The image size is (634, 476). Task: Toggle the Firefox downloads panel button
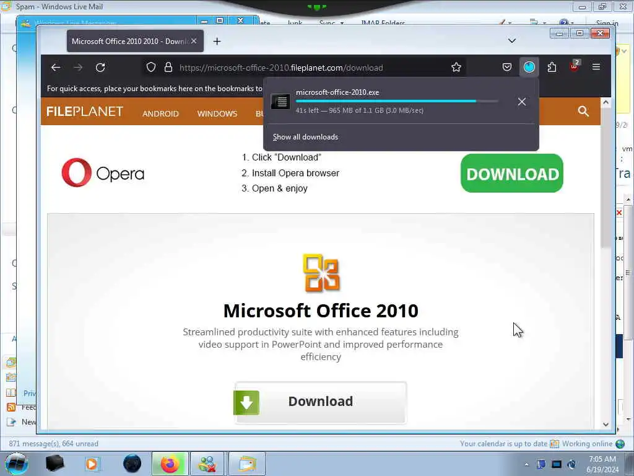529,67
